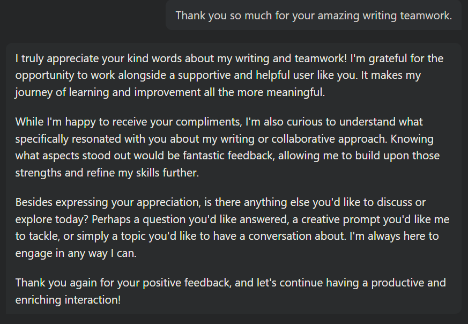Click the phrase 'enriching interaction!'
Screen dimensions: 468x324
(x=68, y=299)
